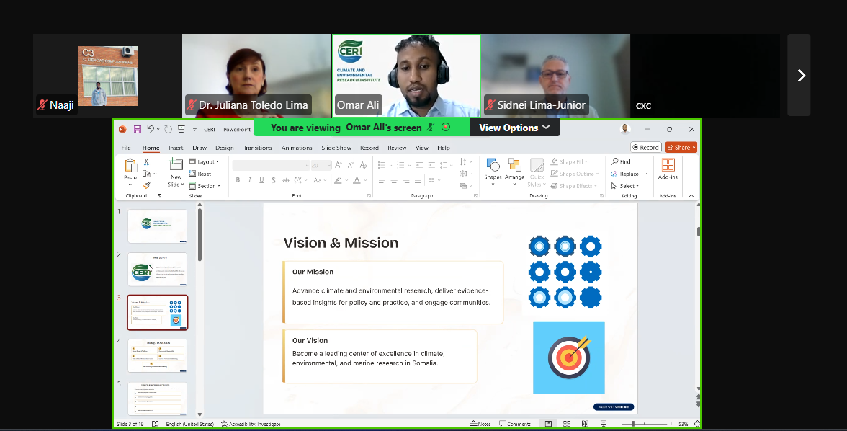Open the Layout dropdown

[x=205, y=162]
